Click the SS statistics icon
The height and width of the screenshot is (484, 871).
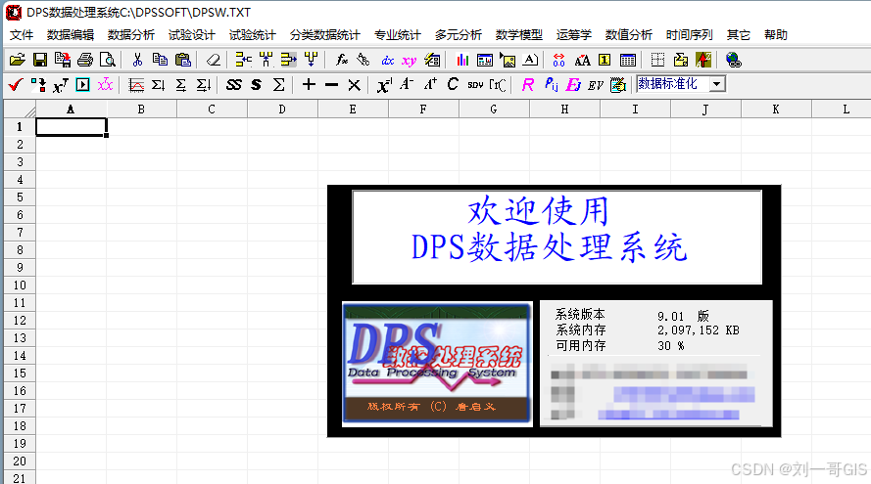[234, 85]
